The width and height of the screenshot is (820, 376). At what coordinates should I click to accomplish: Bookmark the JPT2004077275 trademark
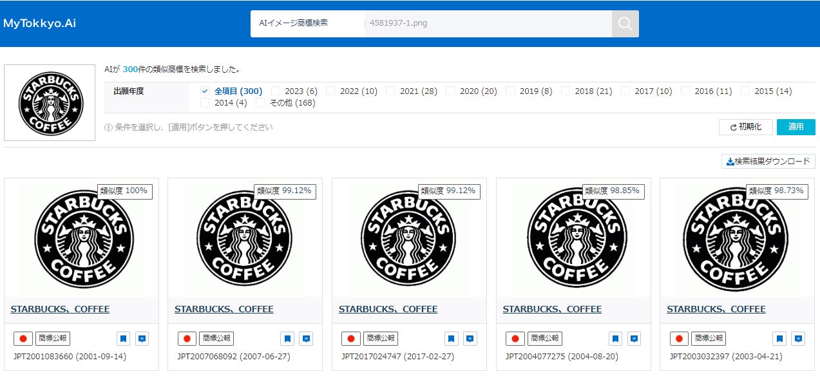coord(616,338)
